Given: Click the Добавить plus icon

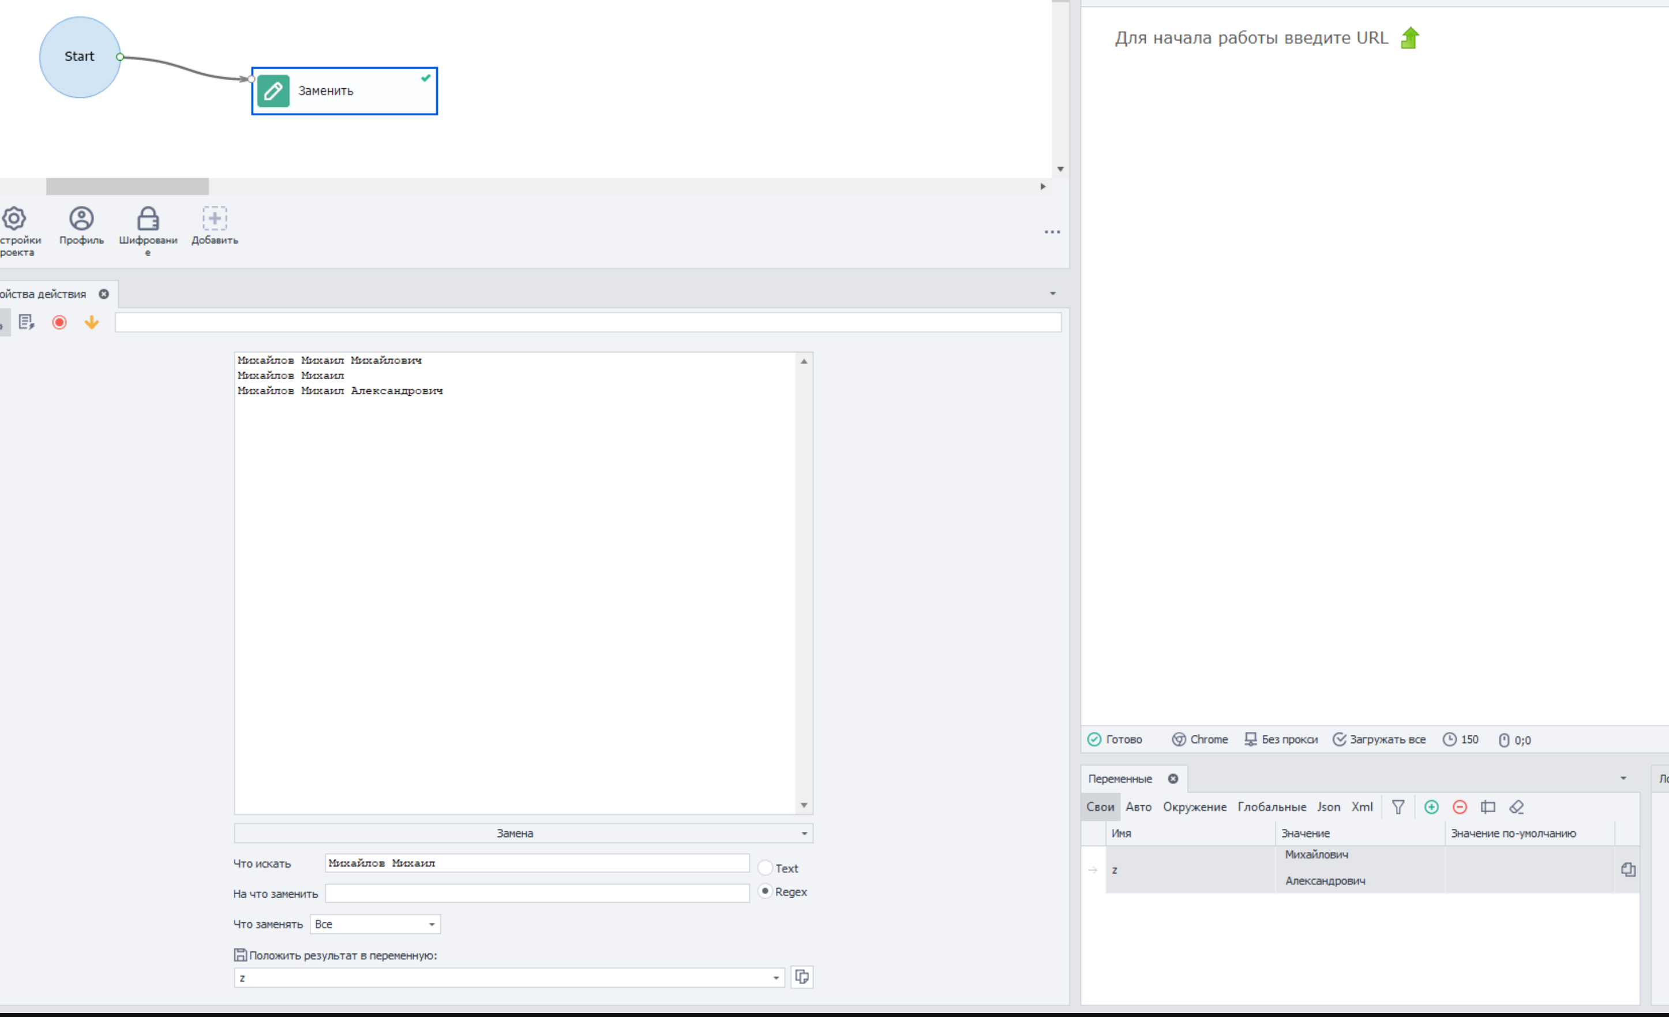Looking at the screenshot, I should tap(214, 219).
